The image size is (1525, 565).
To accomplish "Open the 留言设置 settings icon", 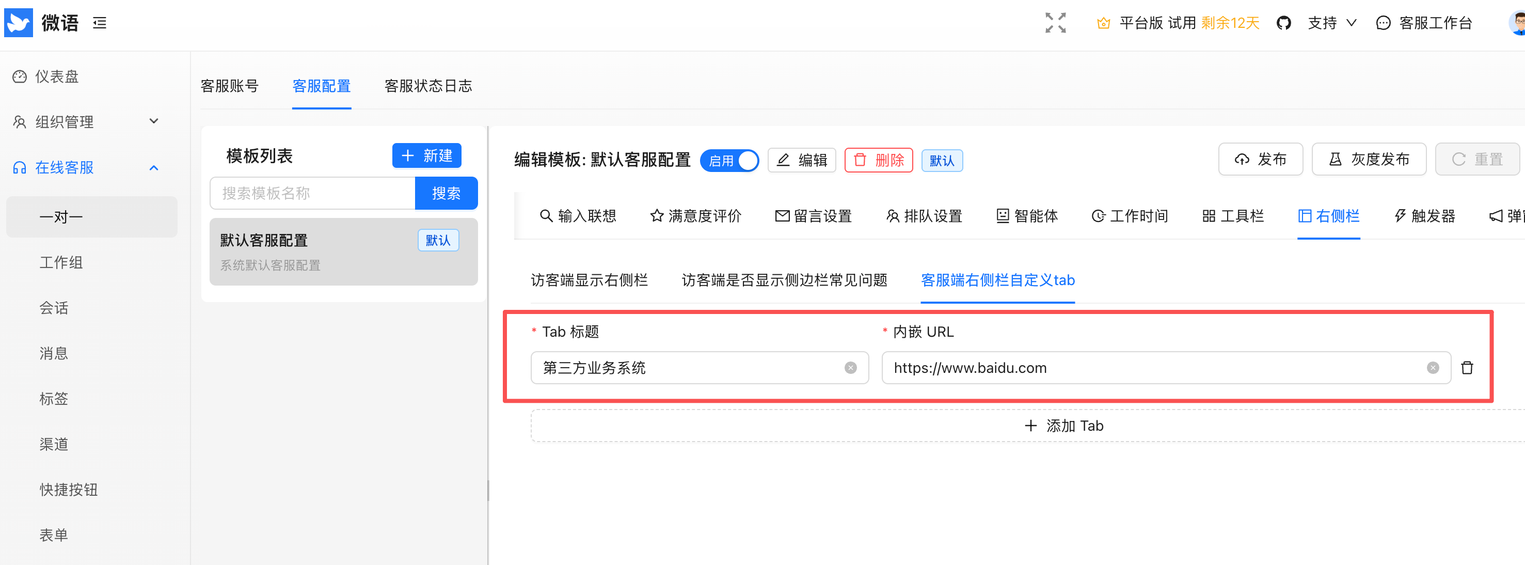I will 783,215.
